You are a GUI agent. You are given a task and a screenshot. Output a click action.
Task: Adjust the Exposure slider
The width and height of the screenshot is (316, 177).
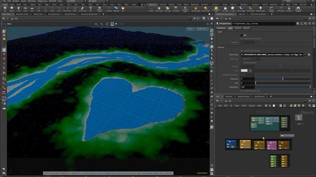click(x=283, y=79)
